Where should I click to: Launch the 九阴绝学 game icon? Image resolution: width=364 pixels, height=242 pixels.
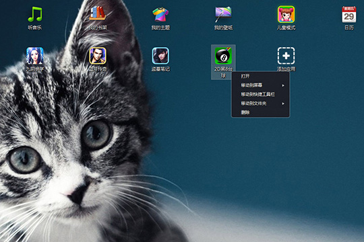coord(35,56)
